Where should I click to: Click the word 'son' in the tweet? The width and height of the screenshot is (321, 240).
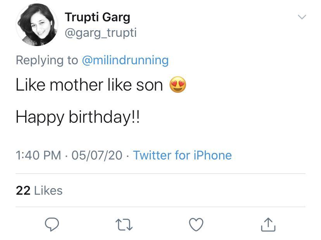(x=150, y=85)
